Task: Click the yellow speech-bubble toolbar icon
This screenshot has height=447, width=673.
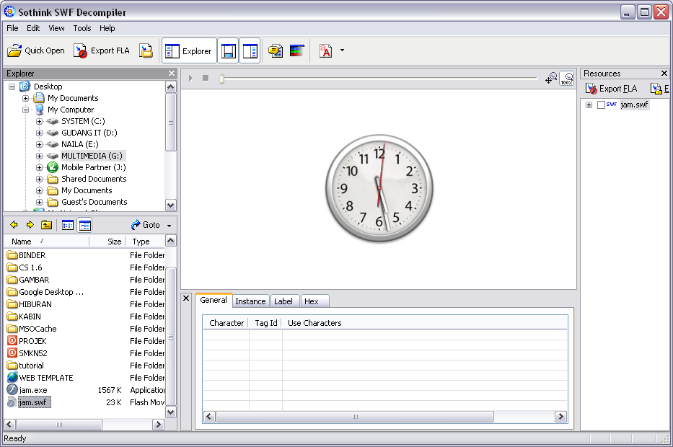Action: tap(276, 51)
